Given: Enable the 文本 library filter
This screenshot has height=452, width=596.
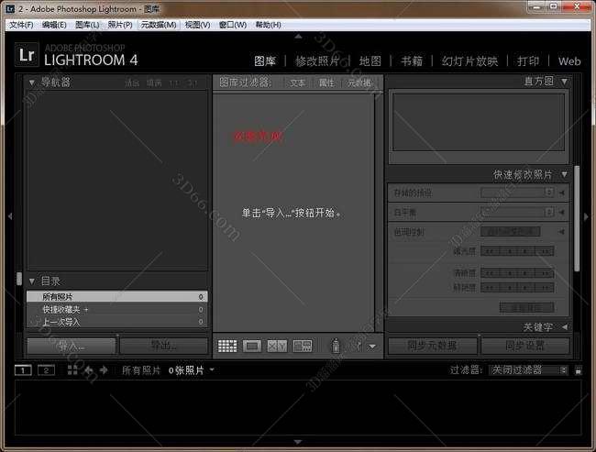Looking at the screenshot, I should tap(297, 83).
